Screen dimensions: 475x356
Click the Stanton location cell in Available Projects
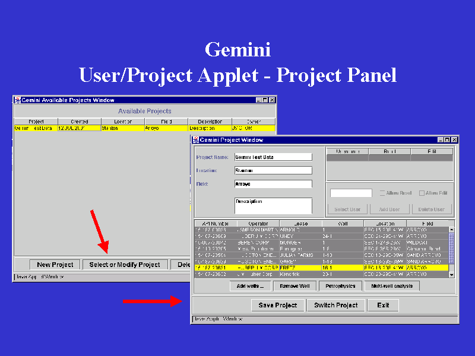click(x=123, y=128)
